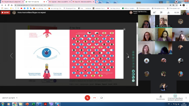Go to the next book page arrow
189x106 pixels.
tap(128, 56)
